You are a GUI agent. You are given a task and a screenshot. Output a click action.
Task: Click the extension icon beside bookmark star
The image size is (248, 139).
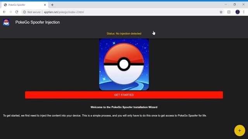pyautogui.click(x=229, y=12)
